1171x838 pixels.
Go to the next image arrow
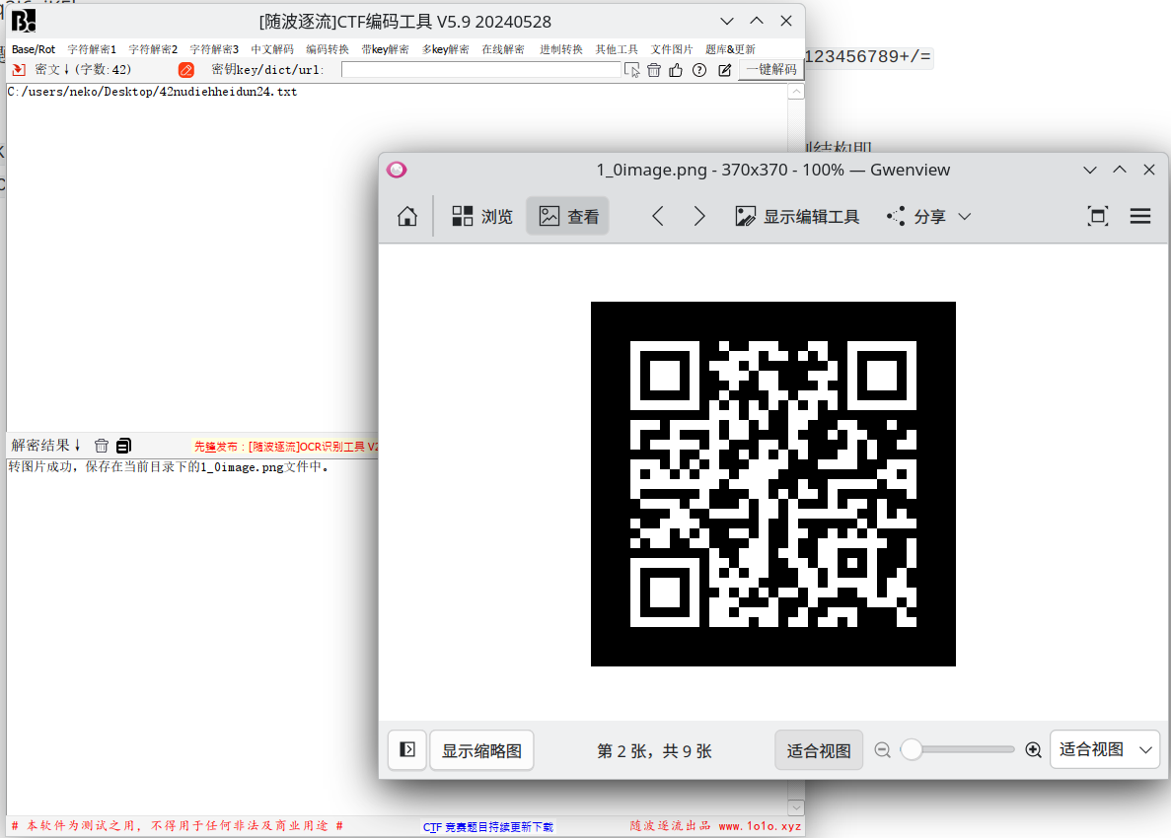pos(699,217)
